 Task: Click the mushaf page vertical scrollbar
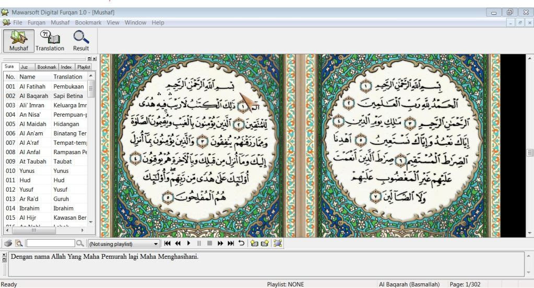click(x=530, y=145)
